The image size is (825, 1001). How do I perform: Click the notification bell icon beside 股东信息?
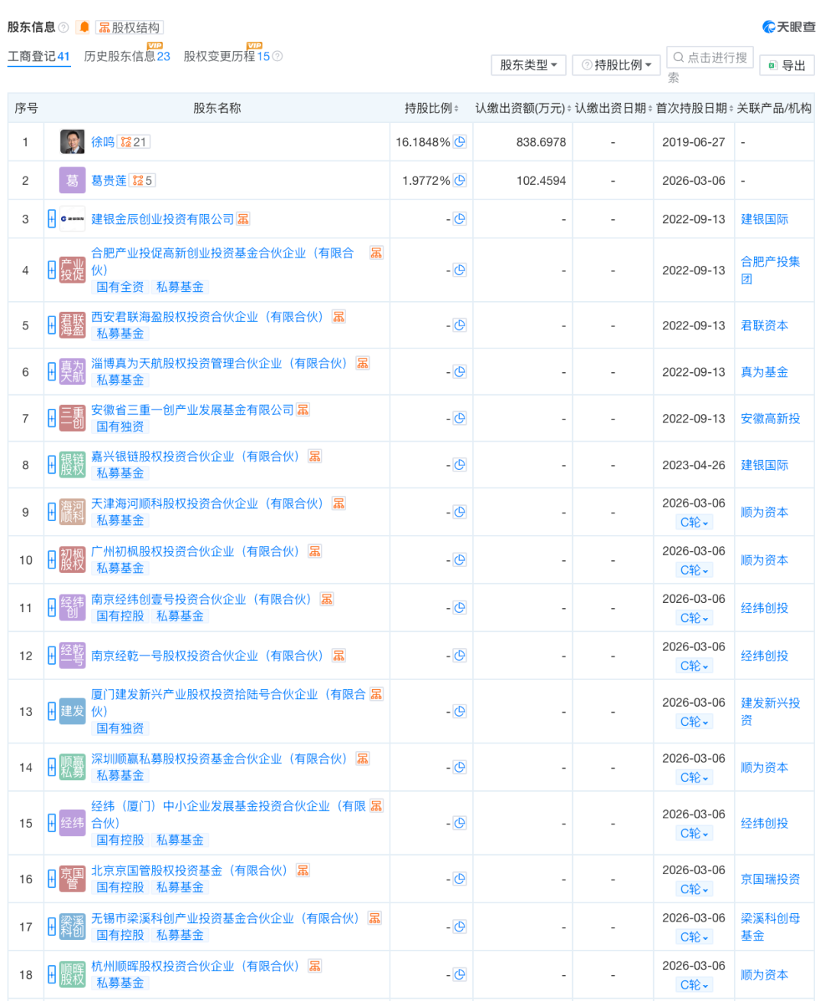tap(84, 27)
